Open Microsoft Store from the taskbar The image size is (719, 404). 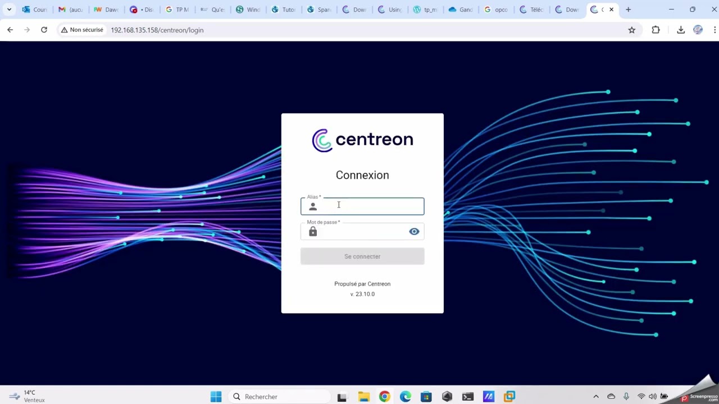coord(426,397)
